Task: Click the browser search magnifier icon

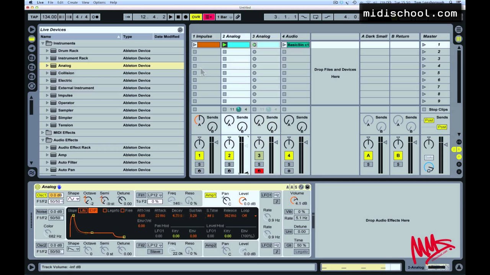Action: point(180,29)
